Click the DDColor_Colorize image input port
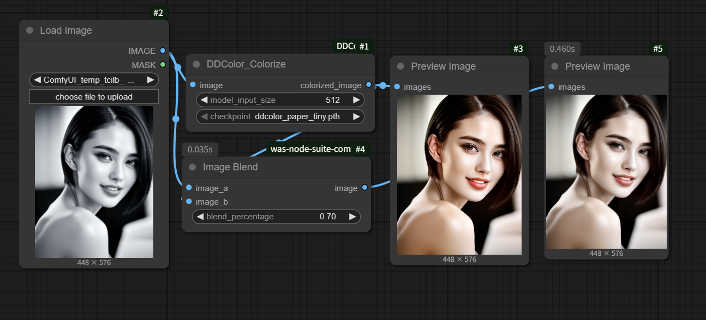706x320 pixels. [193, 85]
